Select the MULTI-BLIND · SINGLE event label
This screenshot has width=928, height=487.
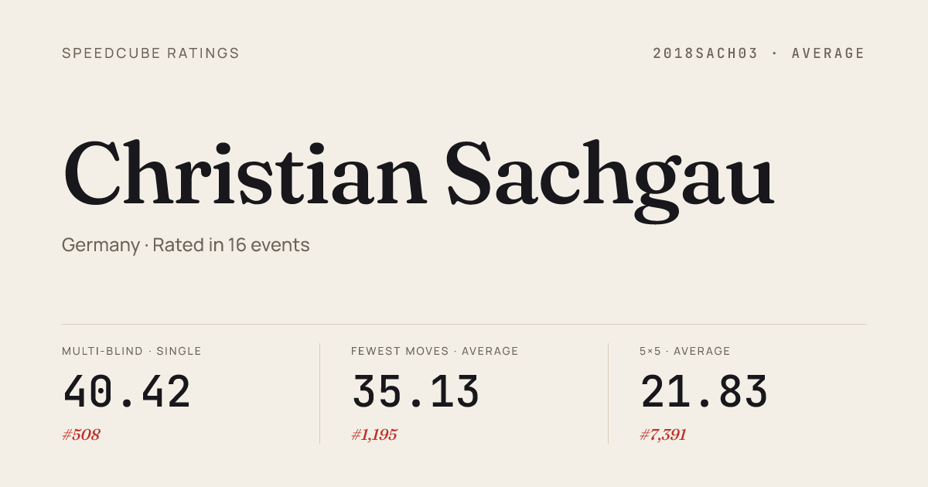[131, 351]
